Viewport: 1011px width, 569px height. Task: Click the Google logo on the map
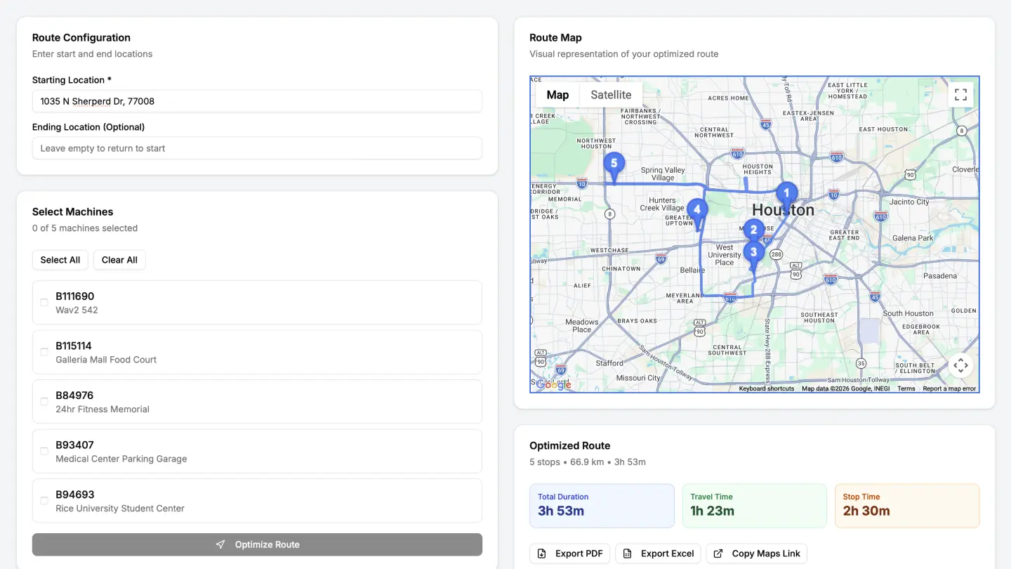point(553,384)
